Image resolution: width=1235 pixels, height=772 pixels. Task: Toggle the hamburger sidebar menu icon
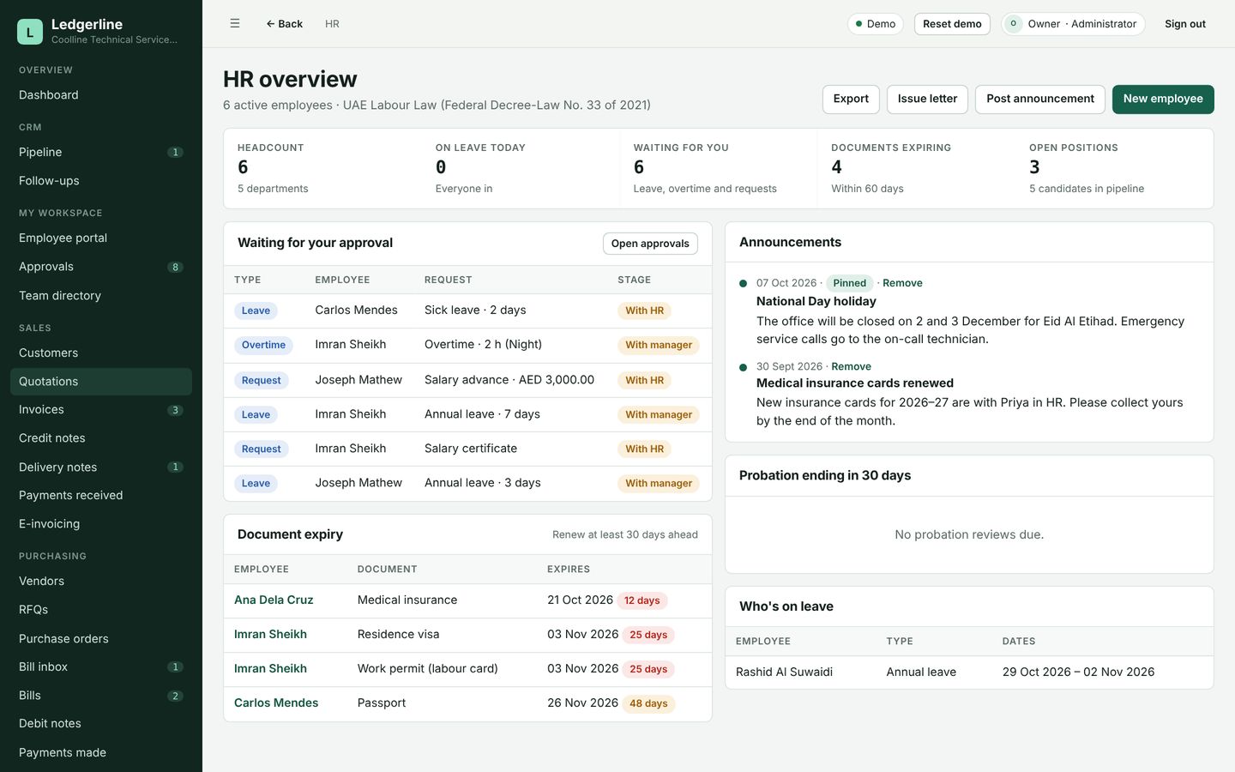[x=235, y=24]
